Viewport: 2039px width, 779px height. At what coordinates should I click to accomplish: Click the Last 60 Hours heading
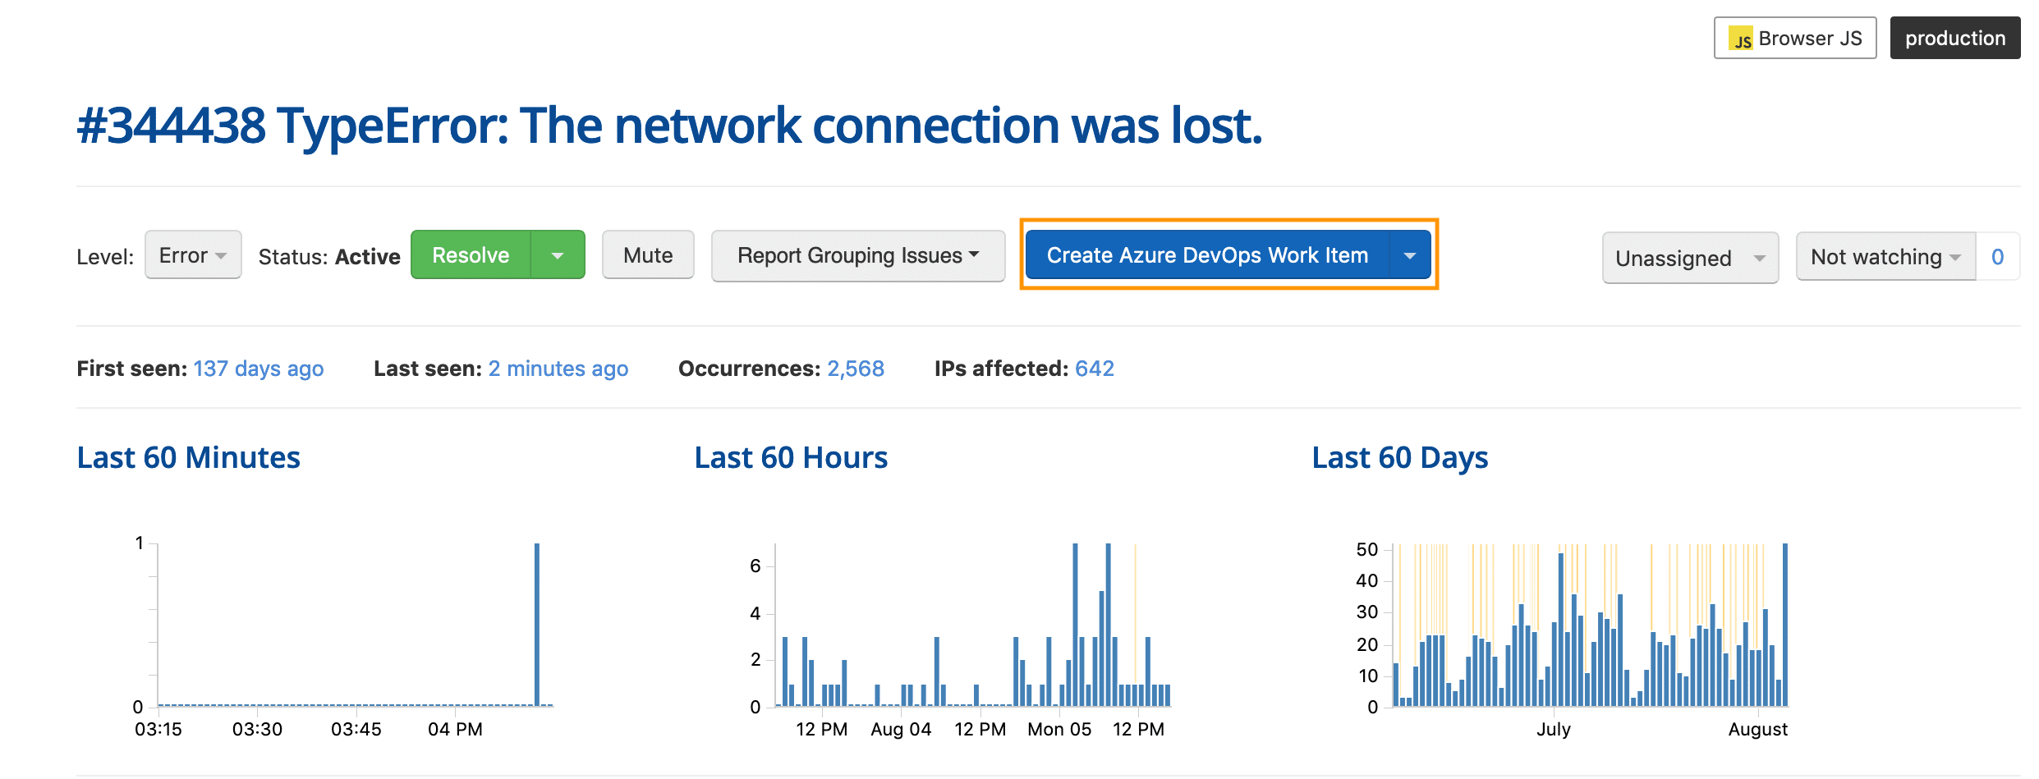pyautogui.click(x=791, y=457)
